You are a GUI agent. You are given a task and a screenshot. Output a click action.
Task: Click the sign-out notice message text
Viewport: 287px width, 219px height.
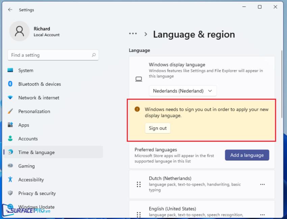207,112
